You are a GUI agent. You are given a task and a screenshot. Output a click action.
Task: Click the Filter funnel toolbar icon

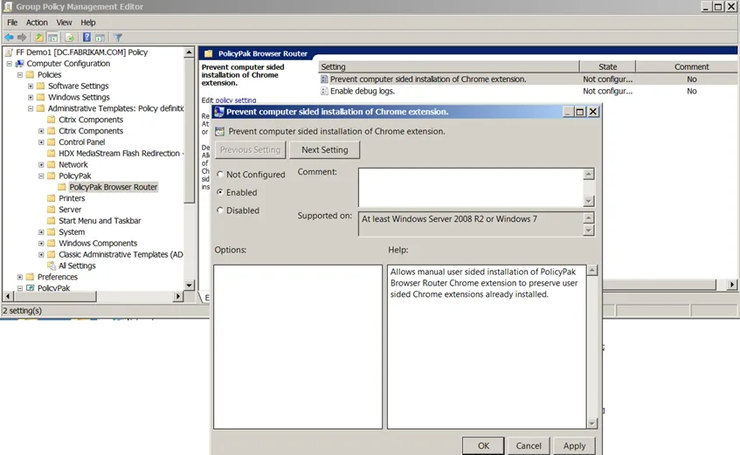pyautogui.click(x=117, y=38)
